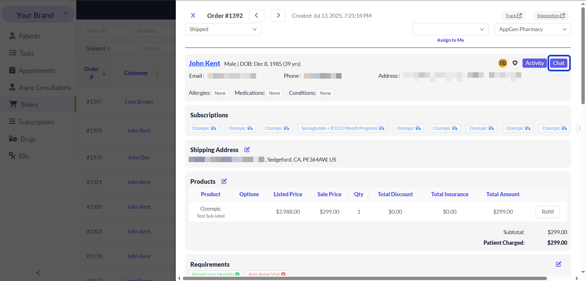The height and width of the screenshot is (281, 586).
Task: Click the yellow ID card icon
Action: coord(503,63)
